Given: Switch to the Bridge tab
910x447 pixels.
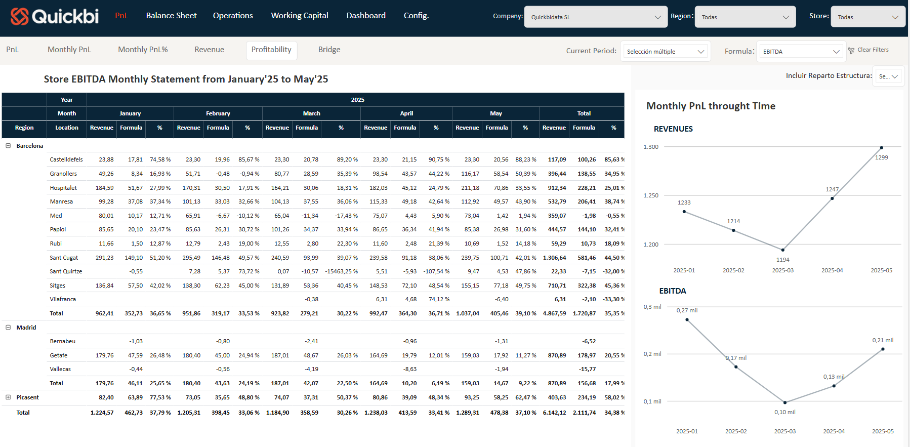Looking at the screenshot, I should tap(329, 50).
